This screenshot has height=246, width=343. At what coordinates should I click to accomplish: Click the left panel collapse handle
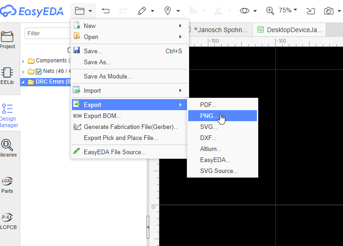point(148,227)
